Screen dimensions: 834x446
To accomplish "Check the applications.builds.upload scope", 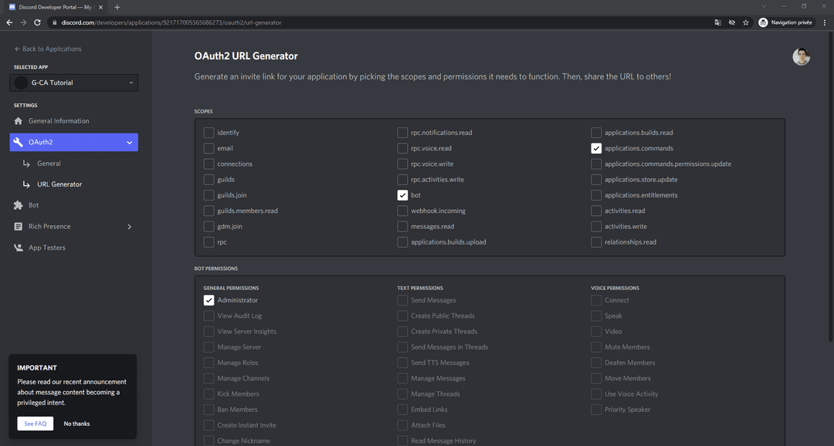I will [x=402, y=242].
